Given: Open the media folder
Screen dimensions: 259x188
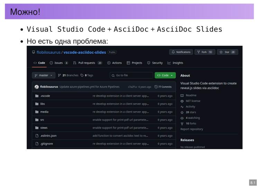Looking at the screenshot, I should point(44,112).
